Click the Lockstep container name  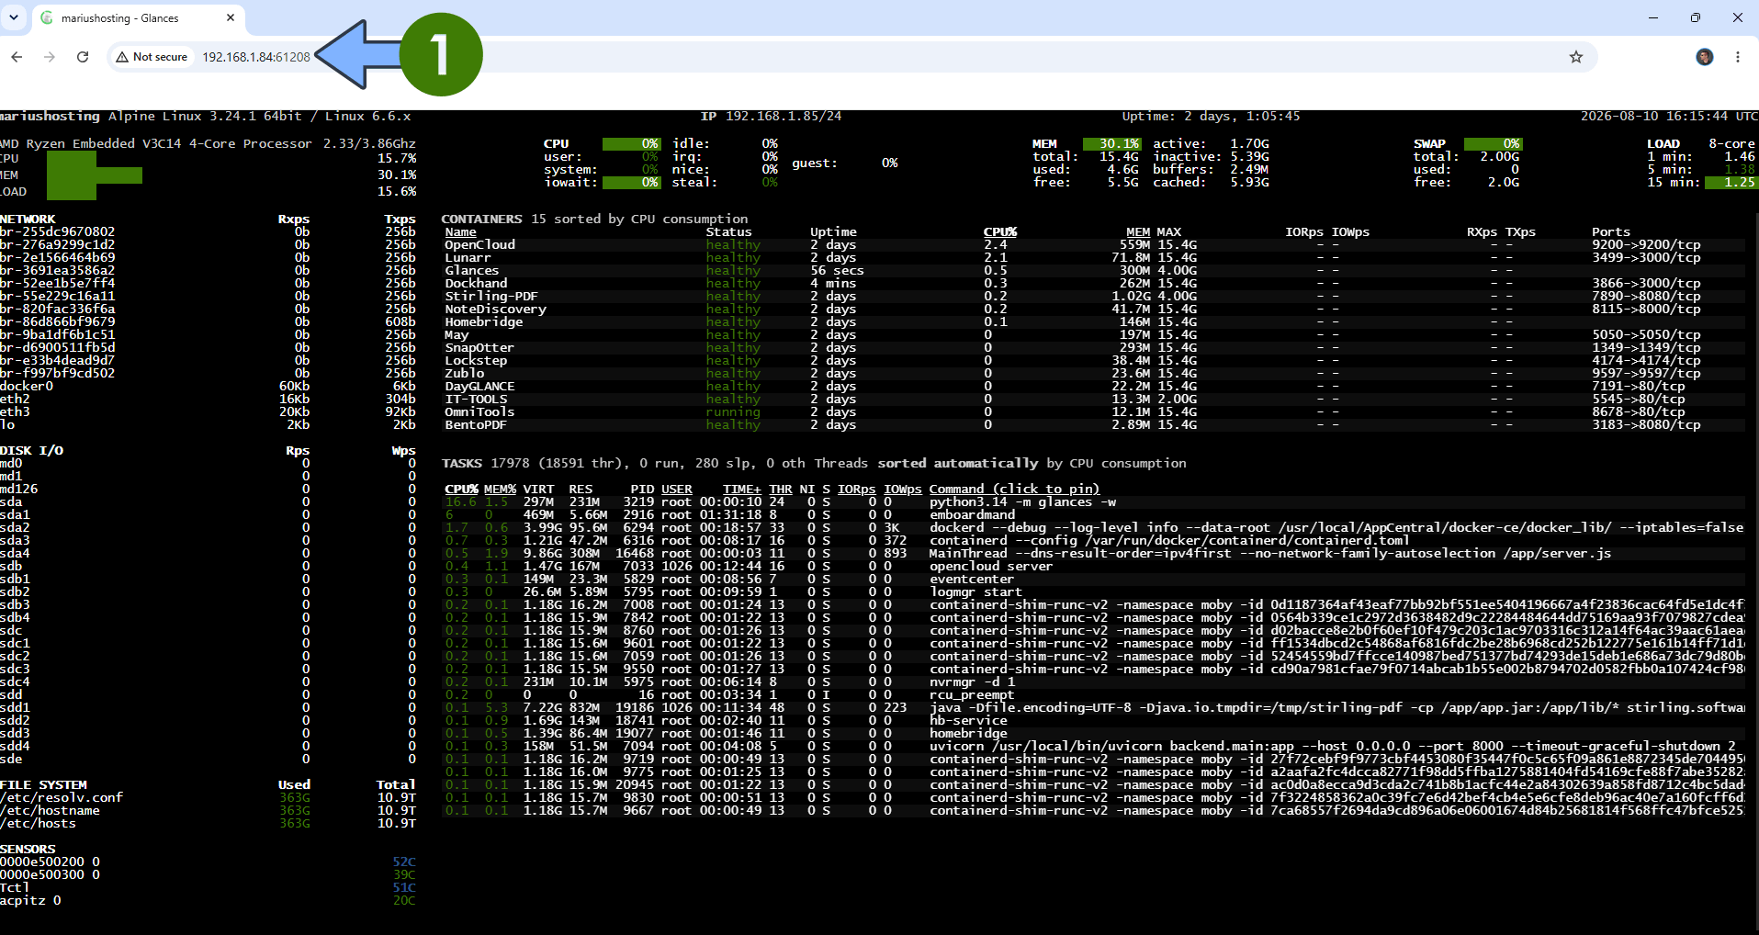click(476, 361)
